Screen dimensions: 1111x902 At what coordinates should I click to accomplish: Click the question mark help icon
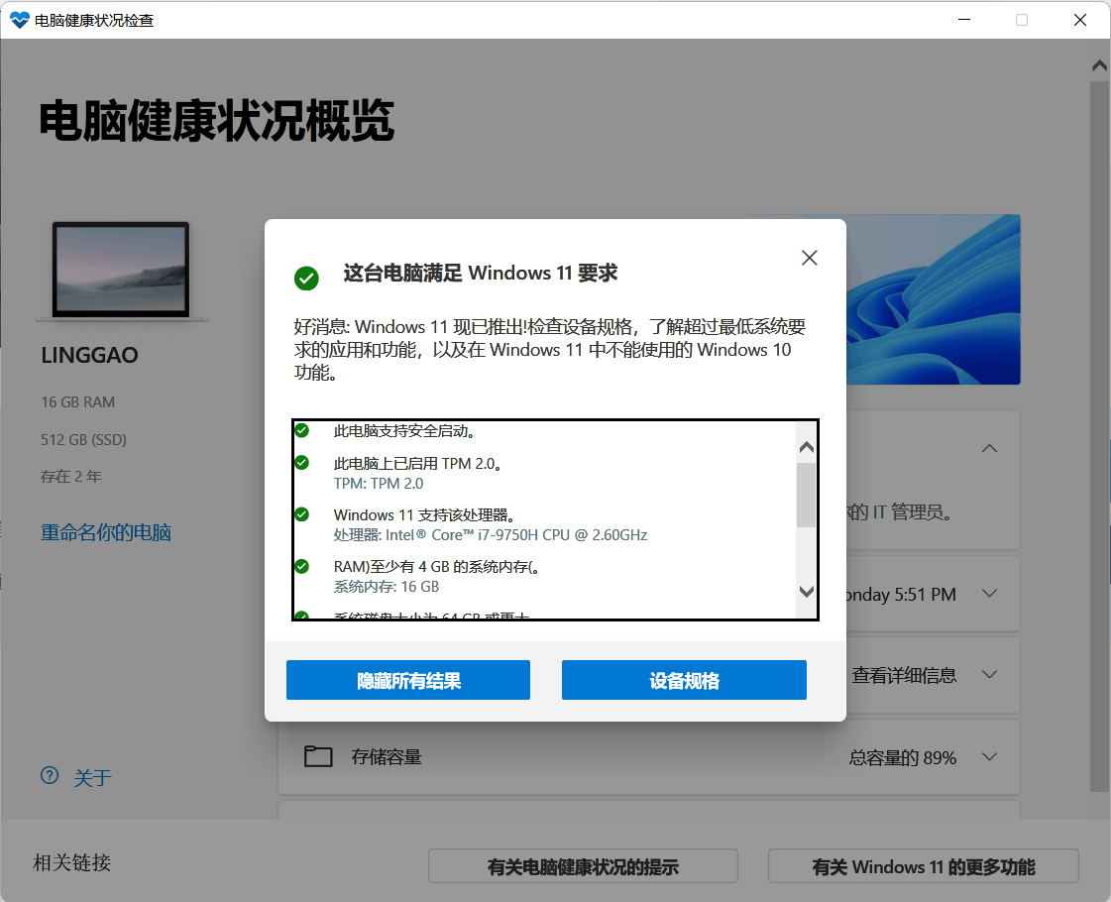pos(50,776)
